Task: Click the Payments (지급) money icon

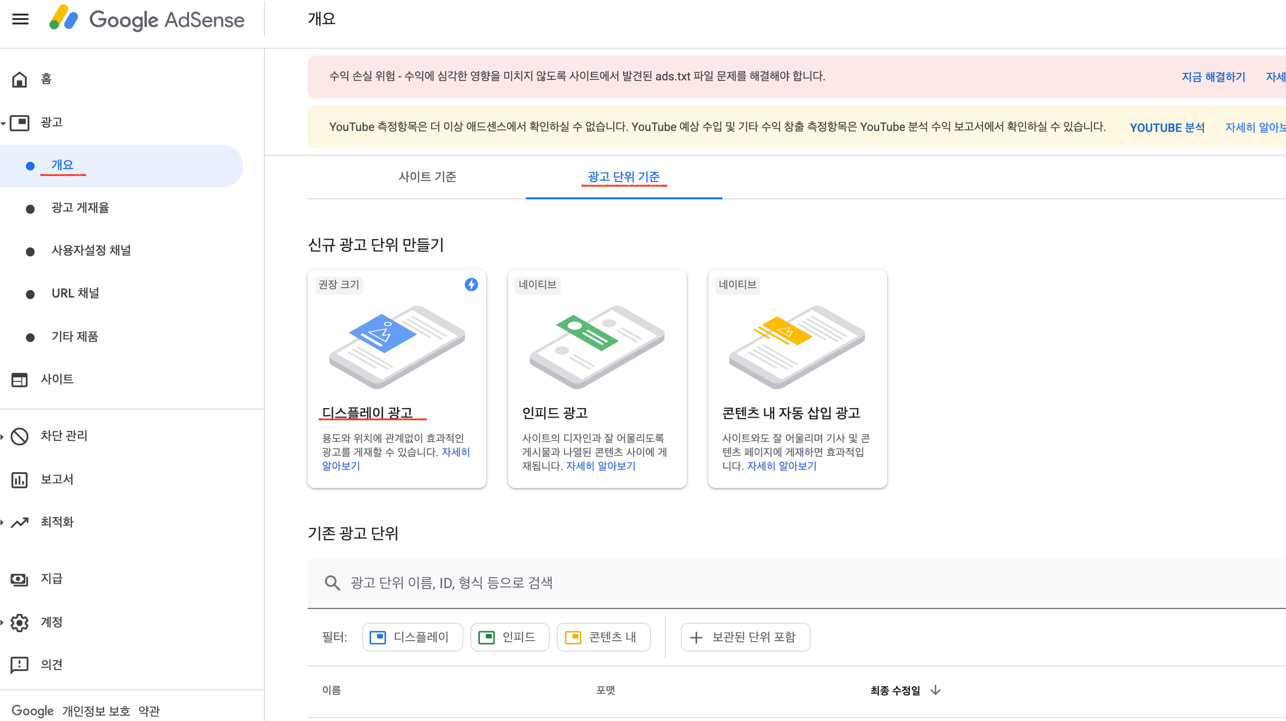Action: (19, 579)
